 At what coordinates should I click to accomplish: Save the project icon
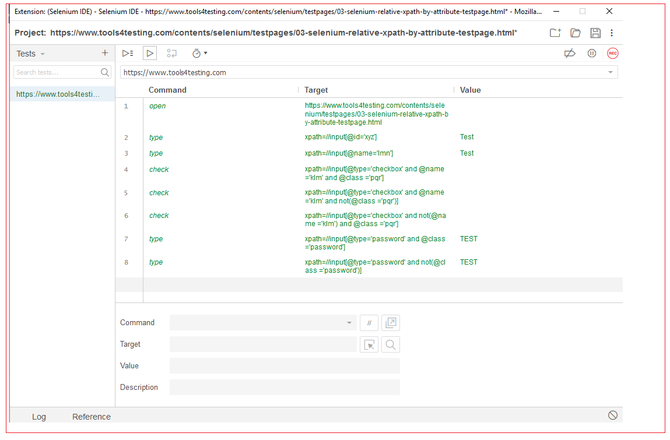click(595, 33)
